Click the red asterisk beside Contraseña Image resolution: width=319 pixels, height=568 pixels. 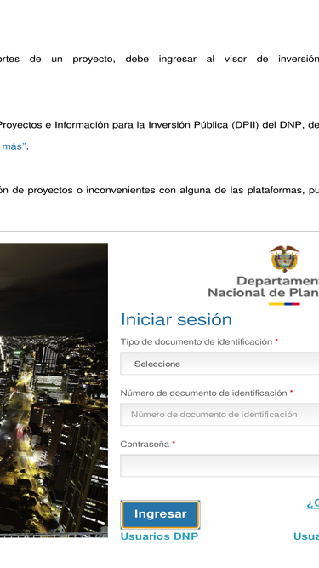(x=174, y=443)
